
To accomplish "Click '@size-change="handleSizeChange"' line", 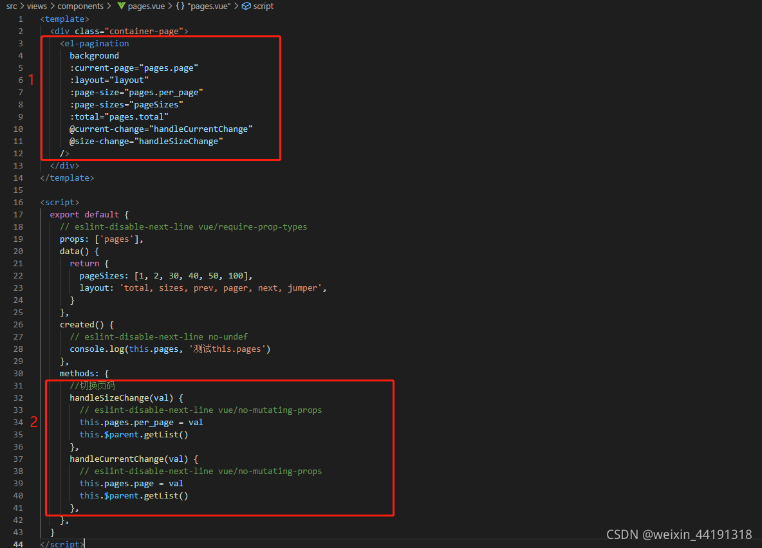I will click(x=146, y=141).
